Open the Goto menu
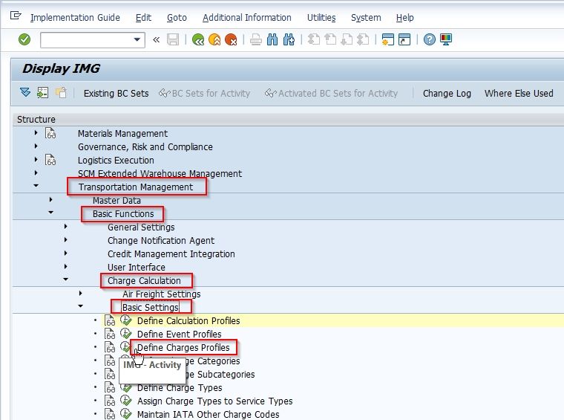This screenshot has width=564, height=420. click(177, 18)
